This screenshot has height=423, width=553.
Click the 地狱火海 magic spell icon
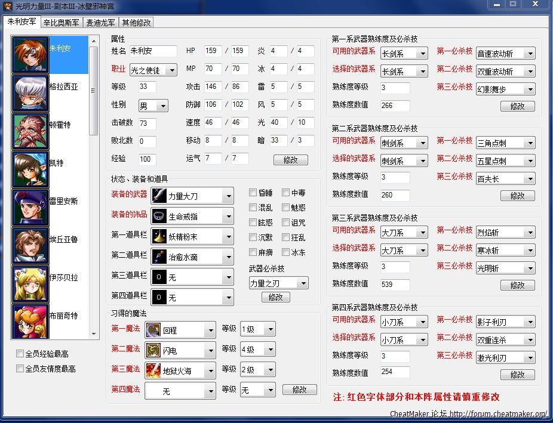pyautogui.click(x=153, y=370)
